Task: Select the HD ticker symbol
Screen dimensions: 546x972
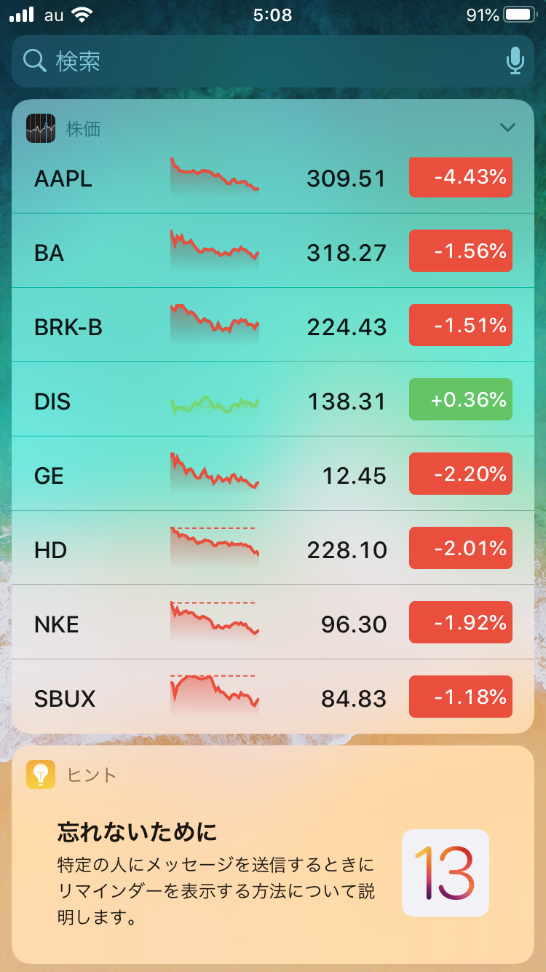Action: point(51,550)
